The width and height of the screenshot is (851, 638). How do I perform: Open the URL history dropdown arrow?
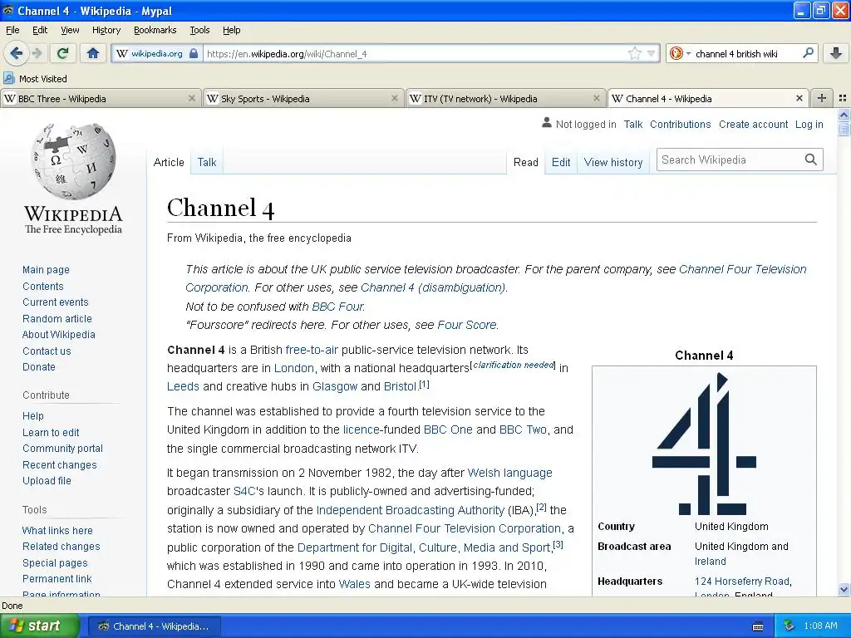click(651, 53)
